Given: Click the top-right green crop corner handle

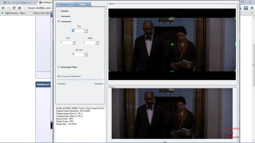Looking at the screenshot, I should pyautogui.click(x=235, y=18).
